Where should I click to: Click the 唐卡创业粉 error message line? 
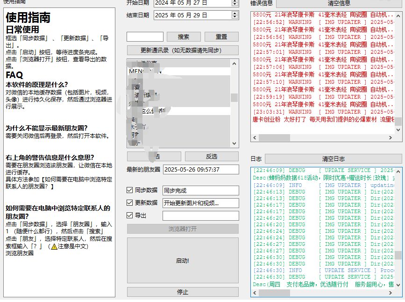(323, 120)
